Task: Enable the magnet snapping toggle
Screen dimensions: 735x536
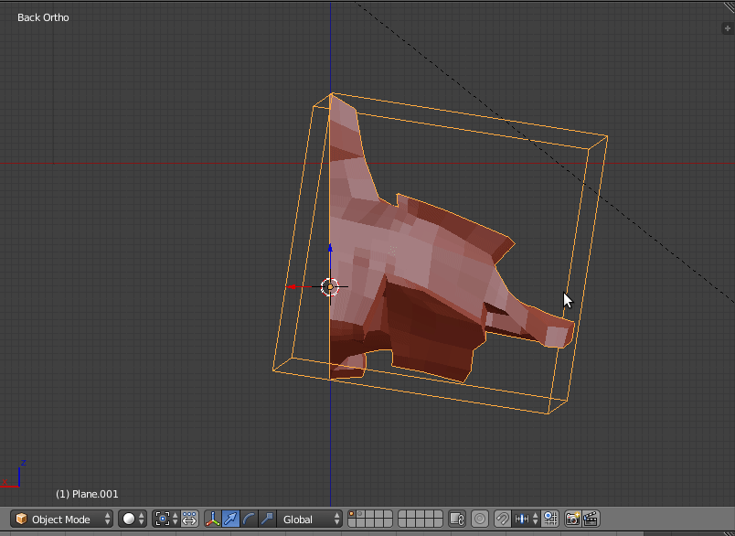Action: (x=502, y=519)
